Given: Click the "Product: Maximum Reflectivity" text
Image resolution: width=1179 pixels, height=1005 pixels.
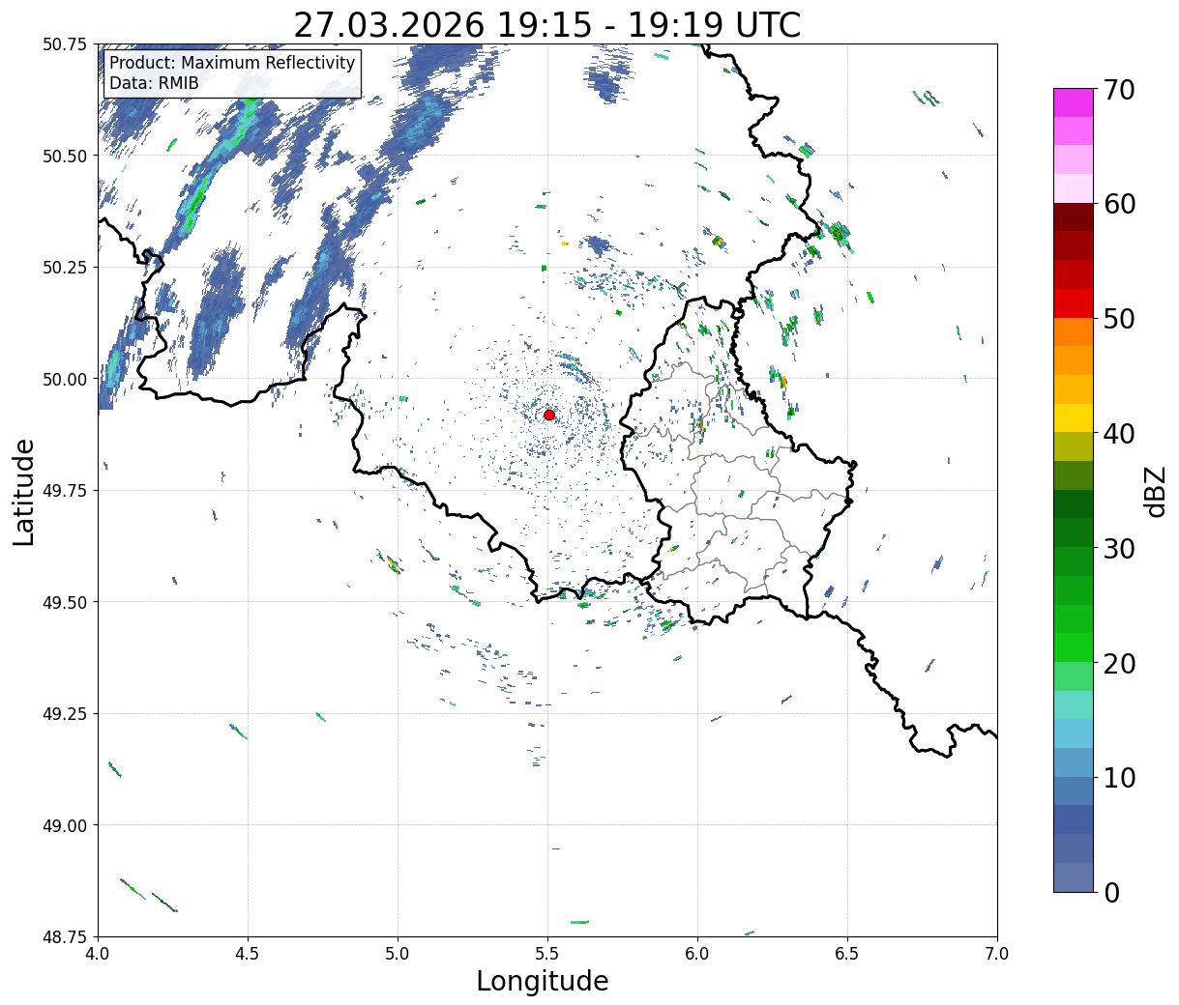Looking at the screenshot, I should (232, 63).
